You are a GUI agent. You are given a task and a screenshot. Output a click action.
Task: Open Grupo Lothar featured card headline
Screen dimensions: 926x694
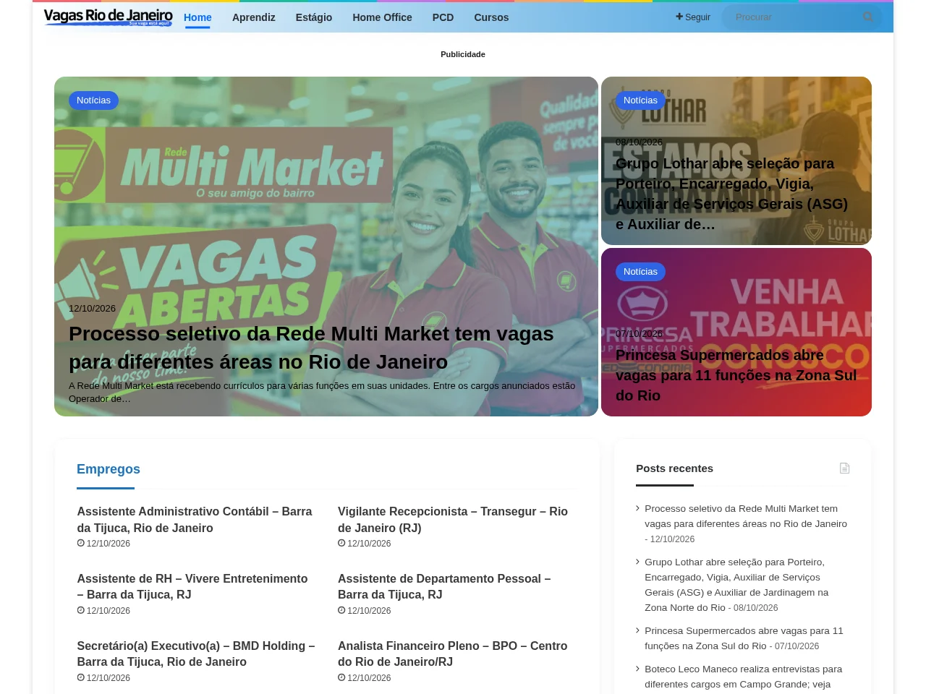[x=732, y=194]
